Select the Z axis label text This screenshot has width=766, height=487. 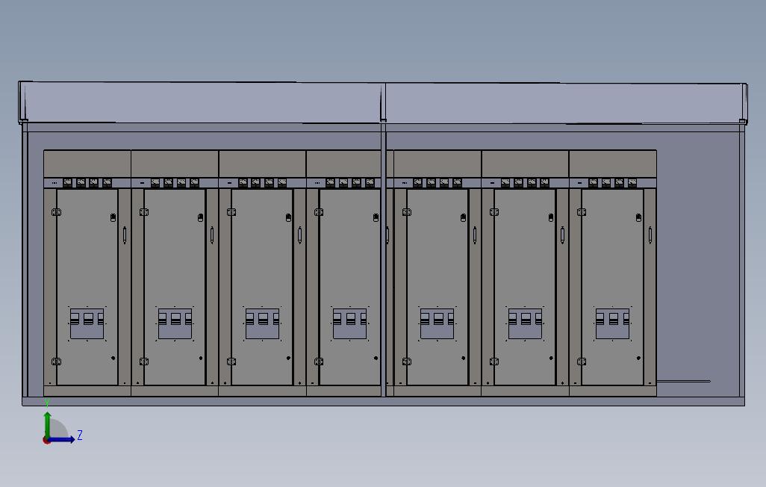pos(80,435)
